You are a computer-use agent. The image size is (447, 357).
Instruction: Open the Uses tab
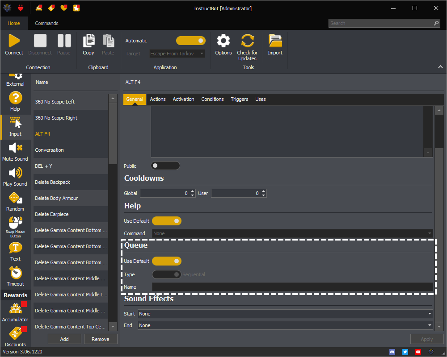click(260, 99)
